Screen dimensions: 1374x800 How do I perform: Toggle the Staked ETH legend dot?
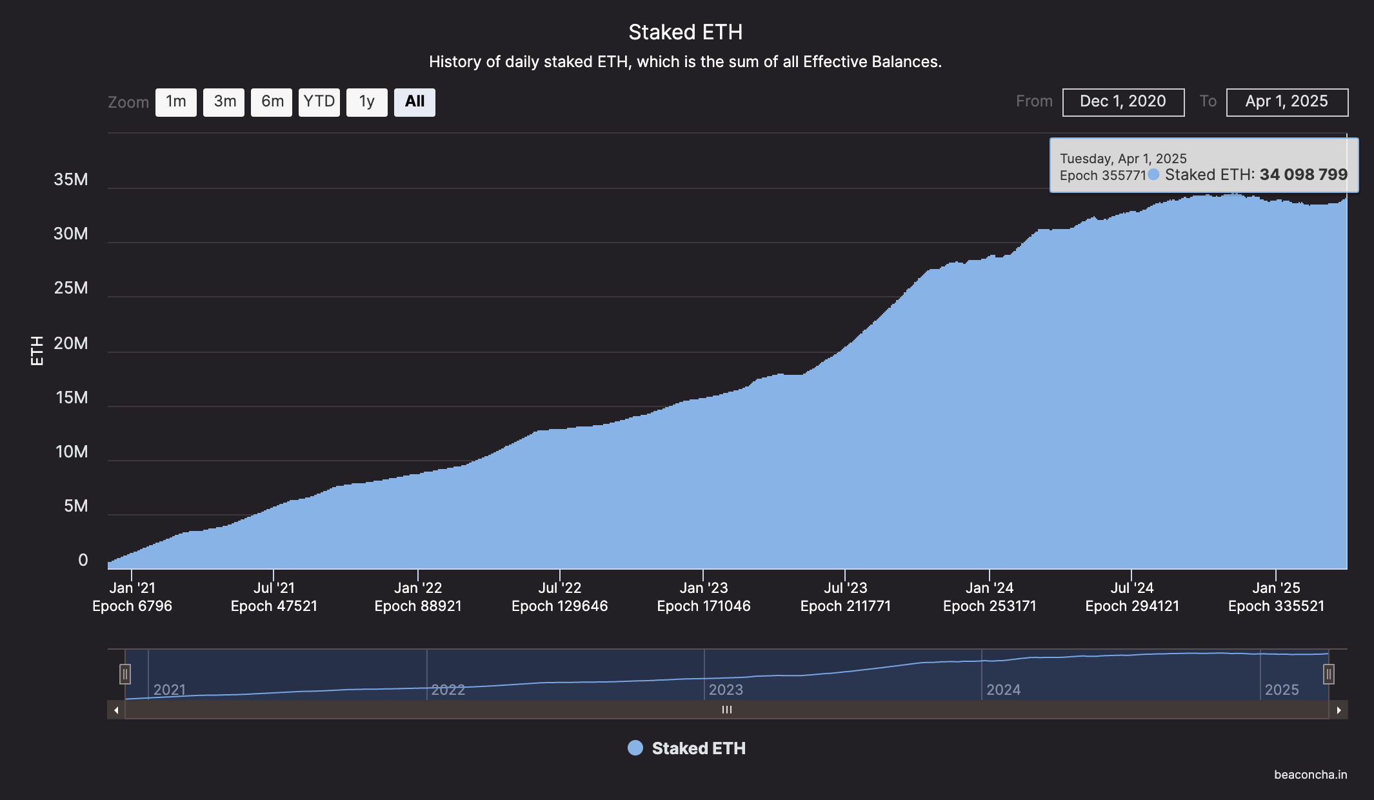click(635, 748)
